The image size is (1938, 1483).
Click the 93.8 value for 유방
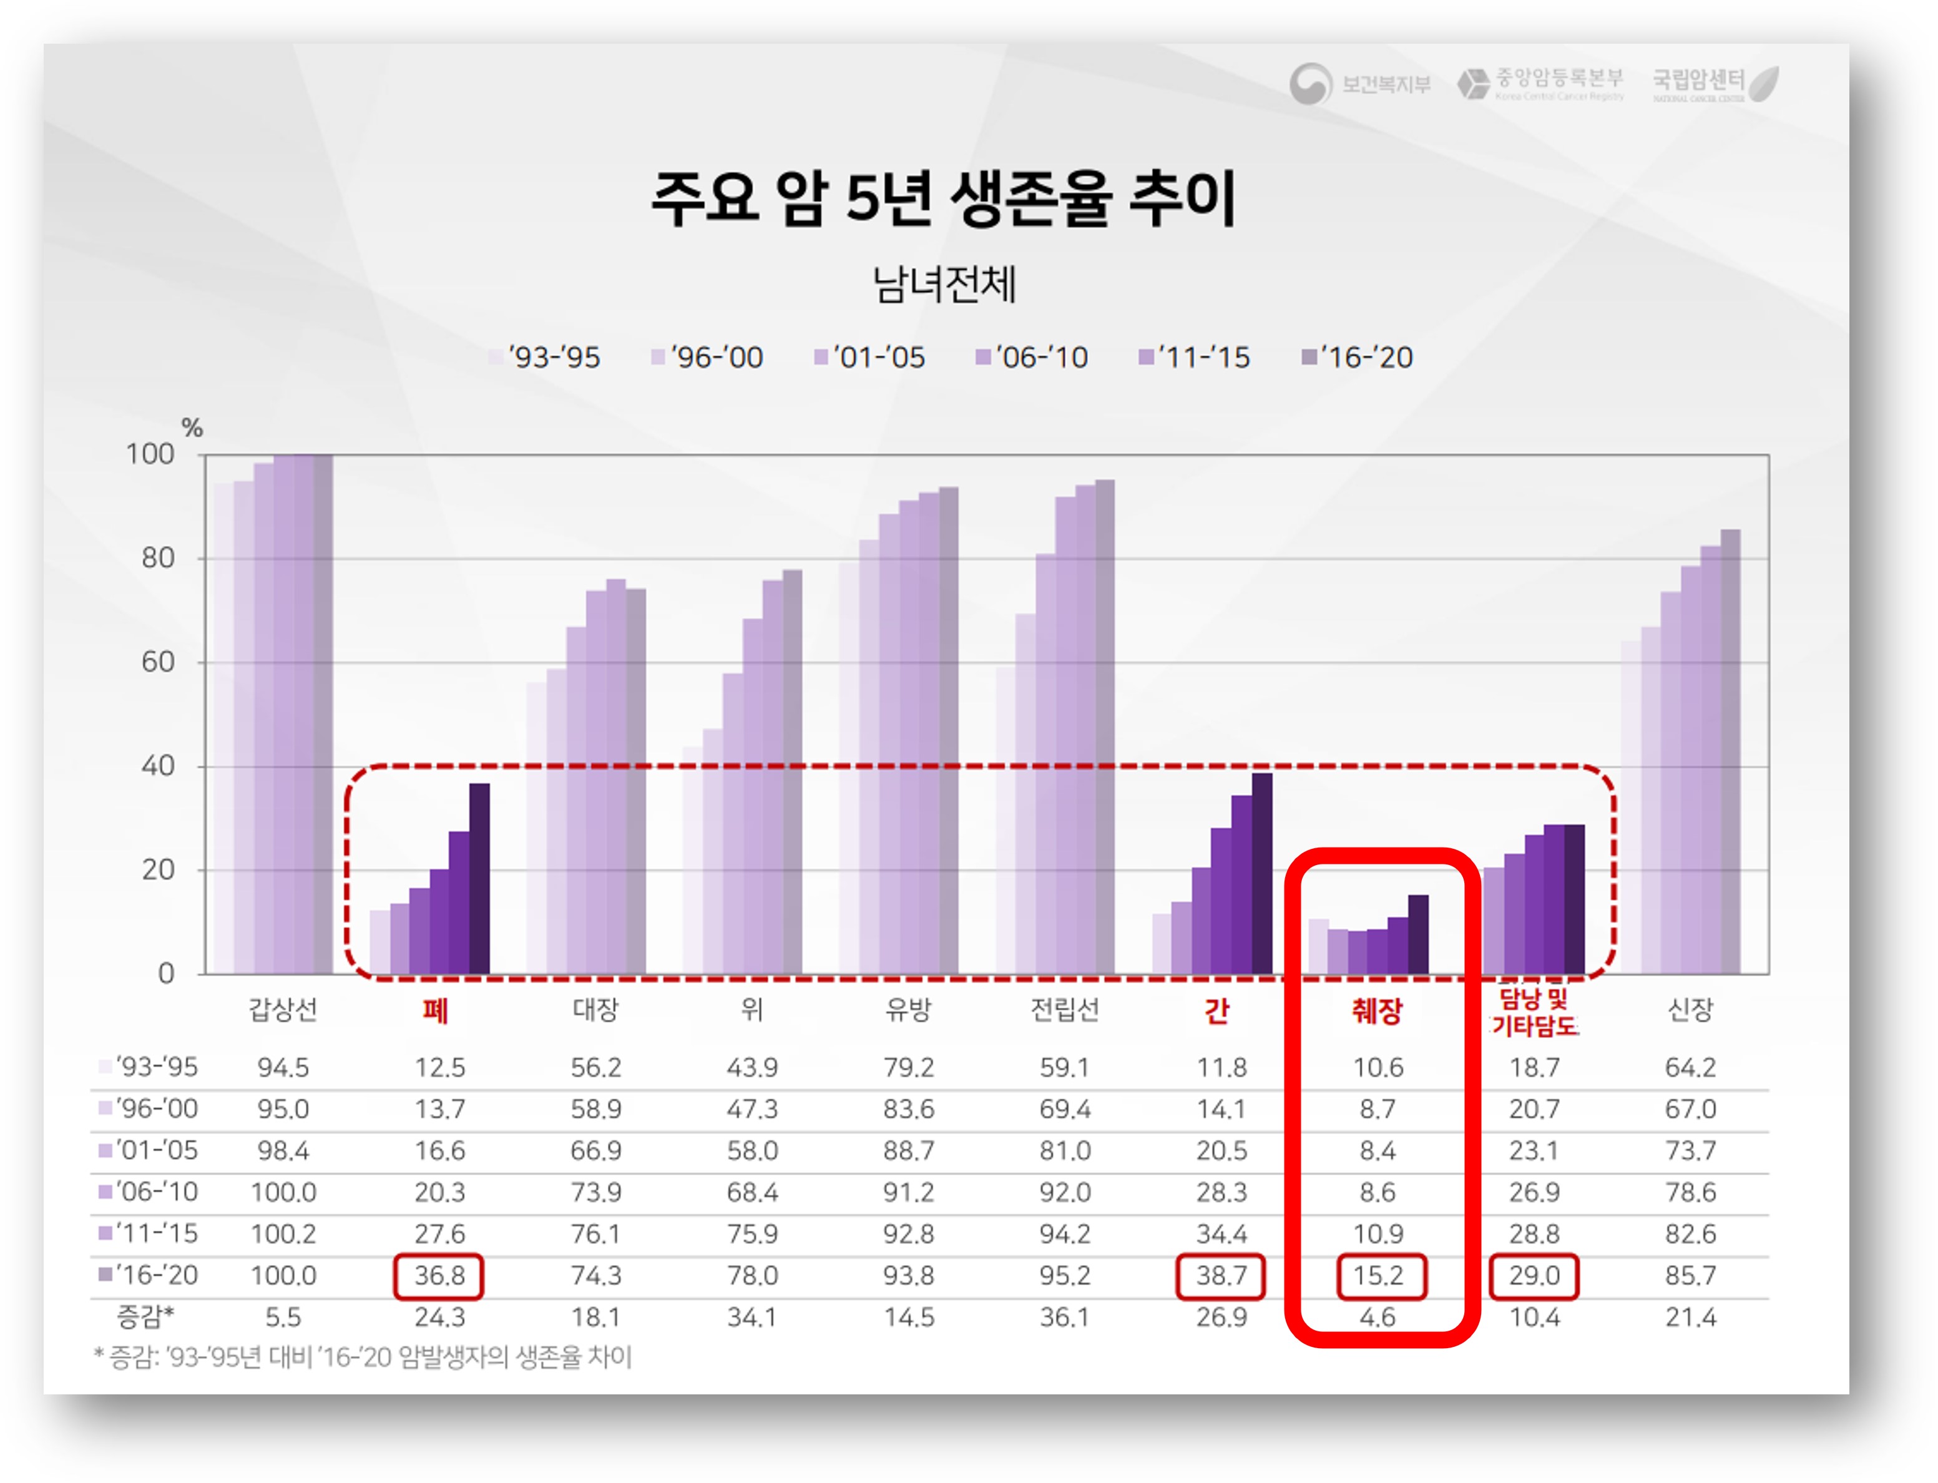coord(908,1276)
